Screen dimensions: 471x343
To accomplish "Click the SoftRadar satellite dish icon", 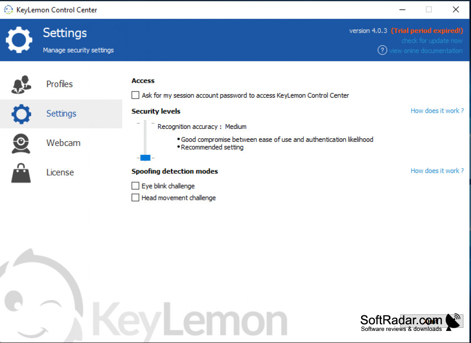I will [453, 322].
